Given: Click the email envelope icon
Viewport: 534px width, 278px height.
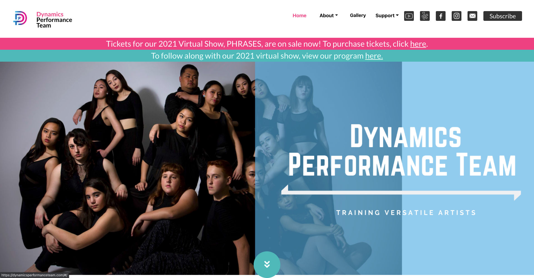Looking at the screenshot, I should pyautogui.click(x=472, y=16).
